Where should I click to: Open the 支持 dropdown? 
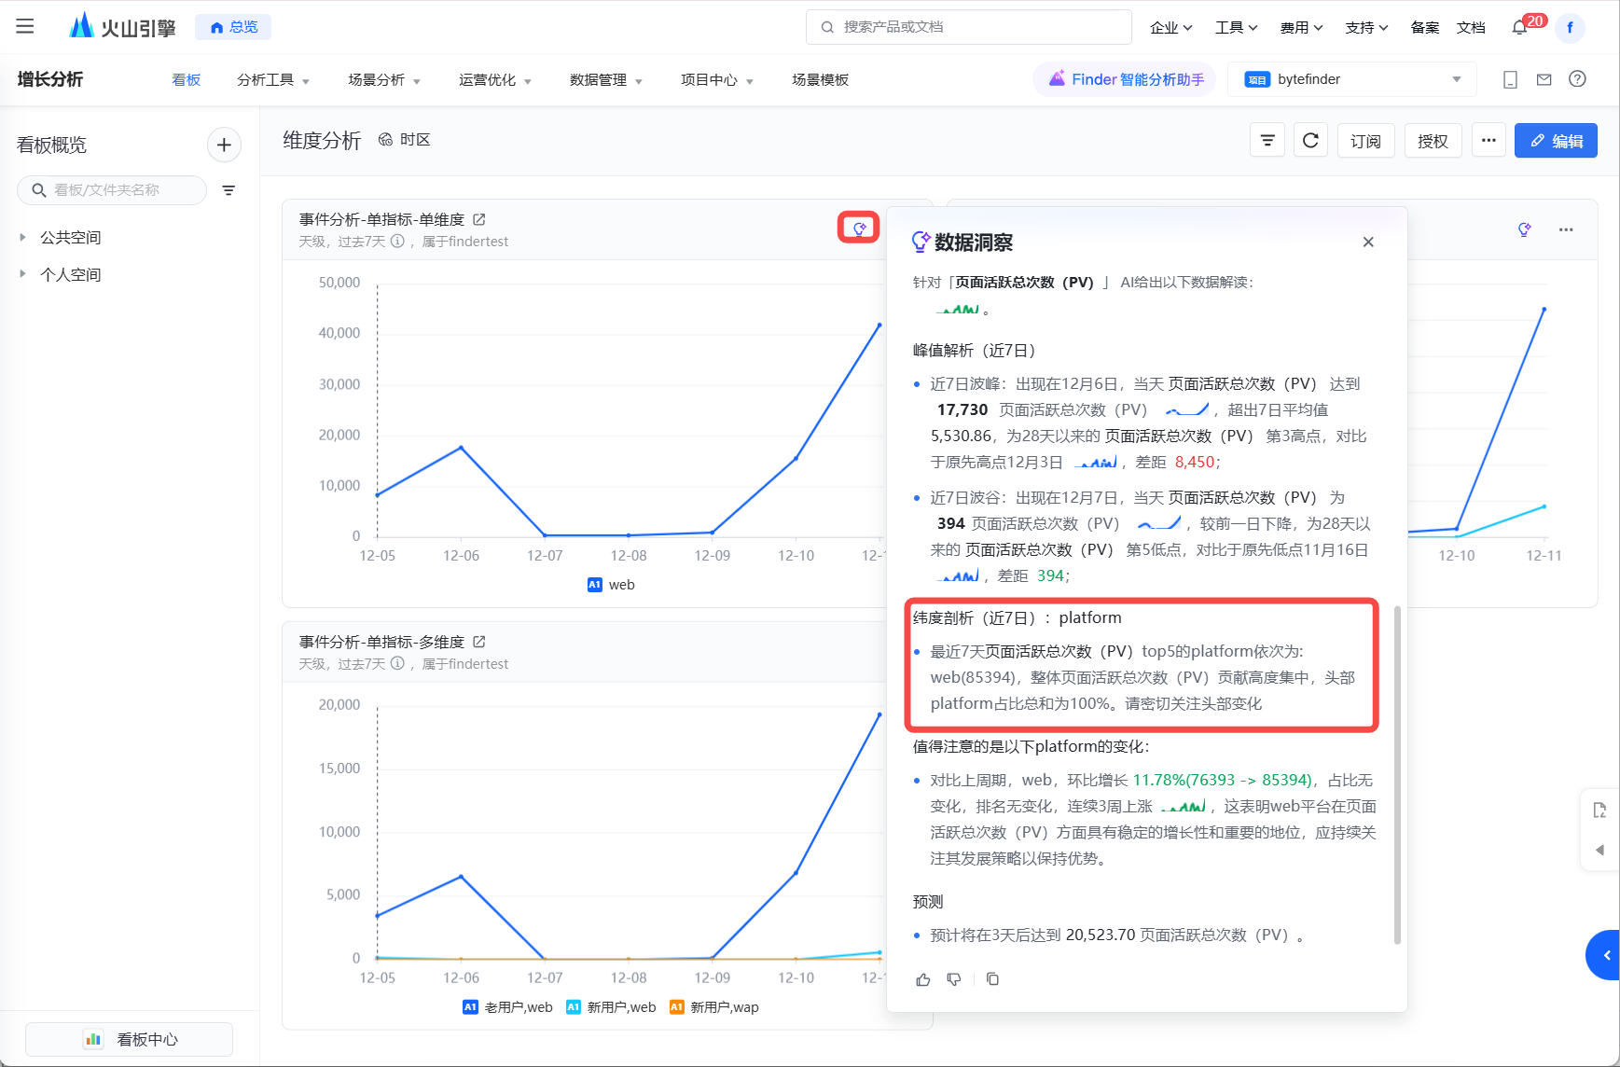(x=1367, y=28)
